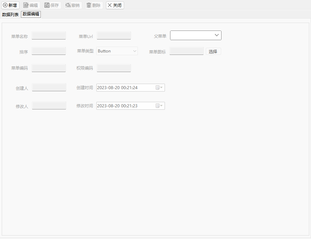Open the 菜单类型 Button combo box

pos(117,51)
